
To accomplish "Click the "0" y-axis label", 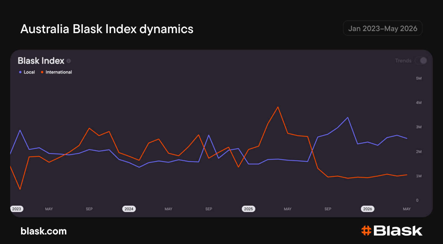I will point(417,200).
